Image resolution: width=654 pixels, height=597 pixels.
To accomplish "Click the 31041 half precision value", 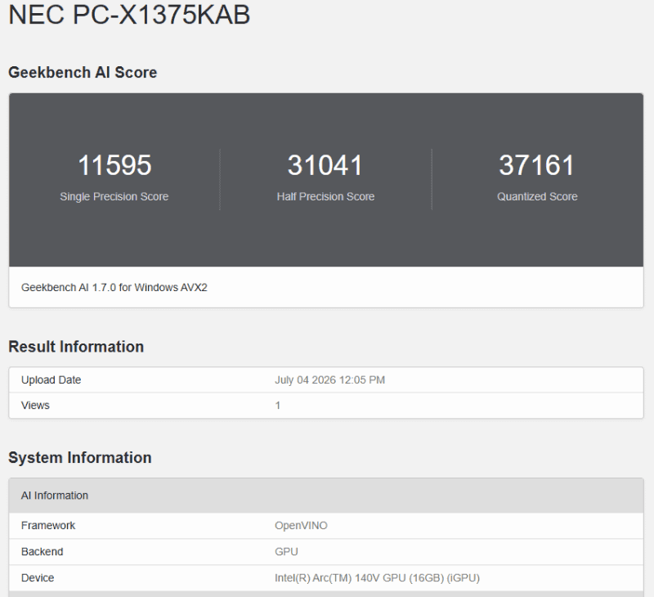I will 325,165.
